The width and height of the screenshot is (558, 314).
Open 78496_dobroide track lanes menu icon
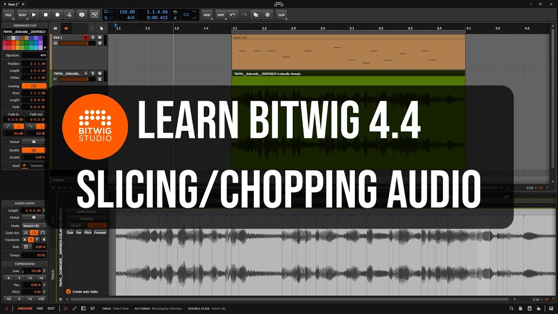tap(100, 79)
